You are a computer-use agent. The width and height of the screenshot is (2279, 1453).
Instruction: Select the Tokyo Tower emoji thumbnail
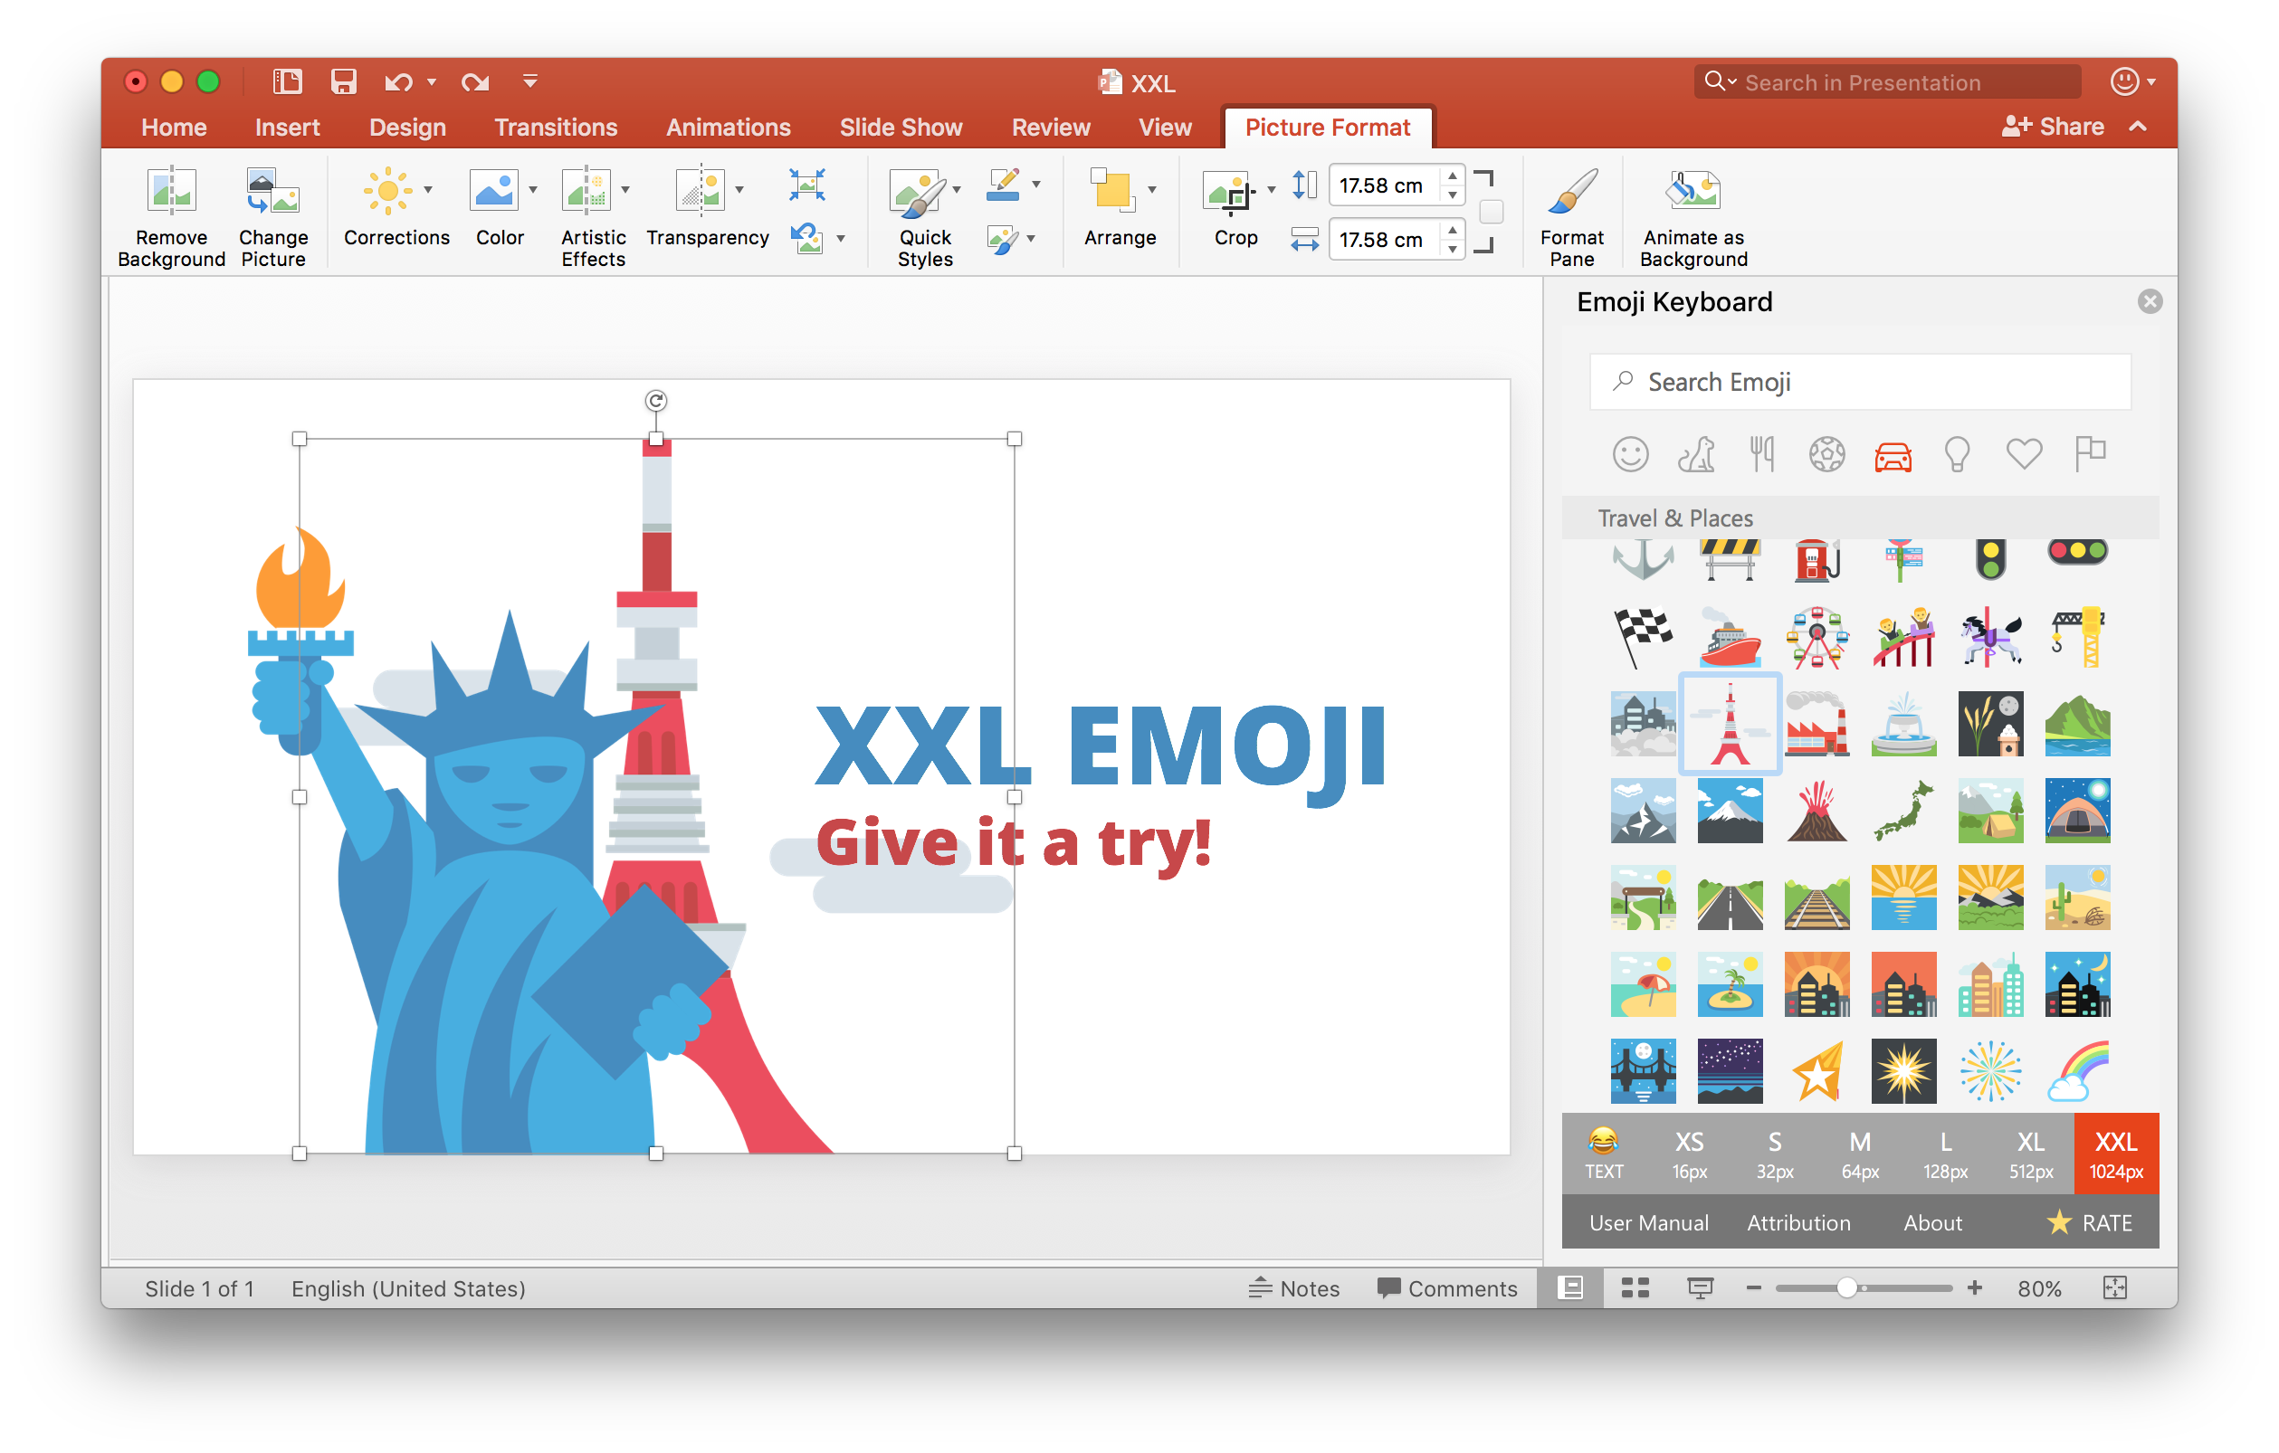click(x=1731, y=721)
